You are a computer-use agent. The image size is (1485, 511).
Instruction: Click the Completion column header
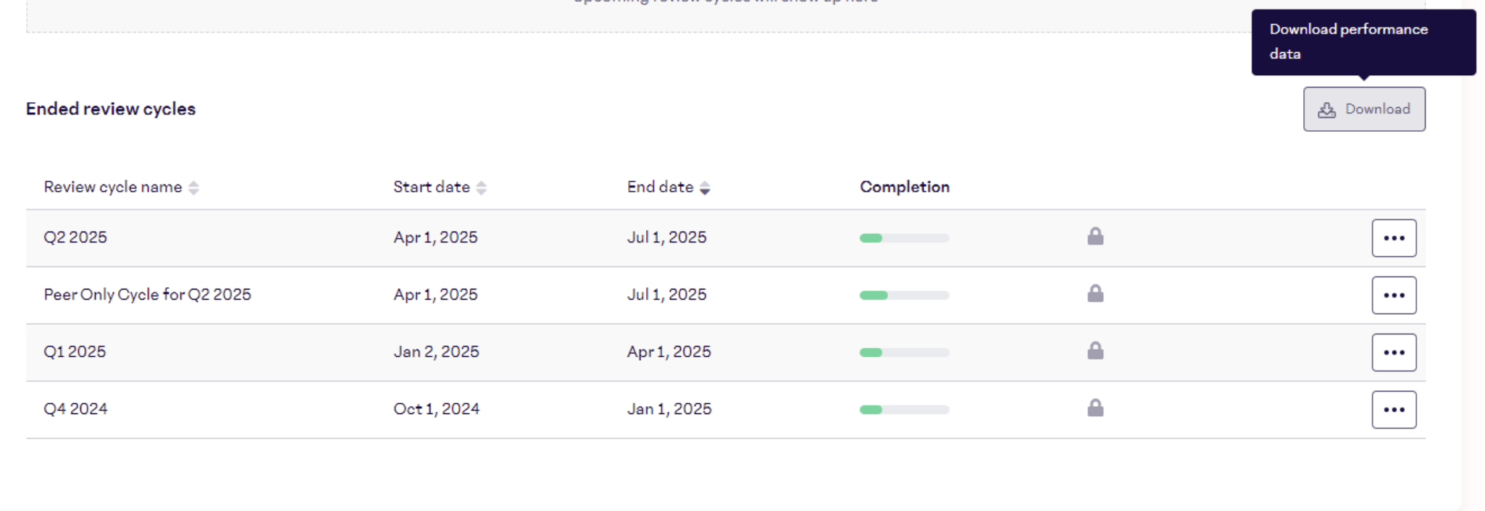click(904, 187)
